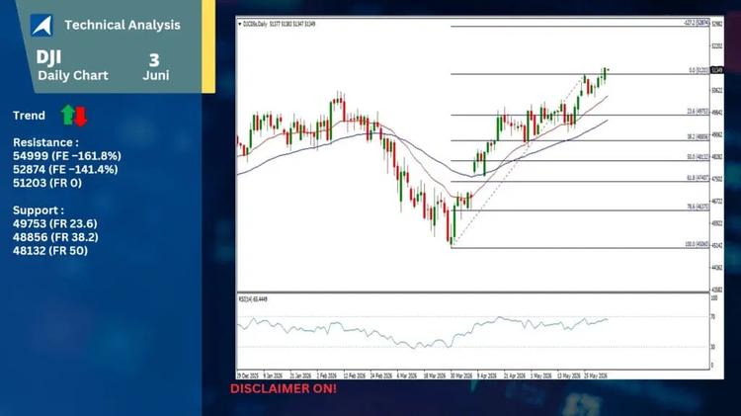Click the "21 Jan 2026" date axis label
This screenshot has height=416, width=741.
[299, 375]
